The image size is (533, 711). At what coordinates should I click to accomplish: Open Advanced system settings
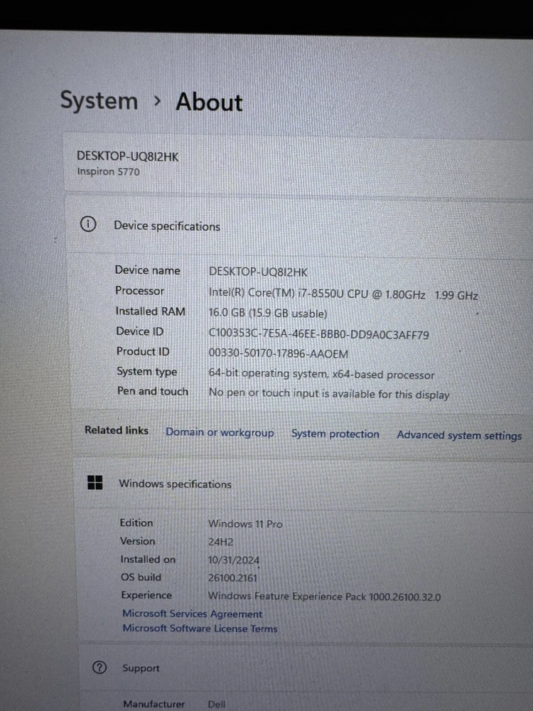point(459,435)
